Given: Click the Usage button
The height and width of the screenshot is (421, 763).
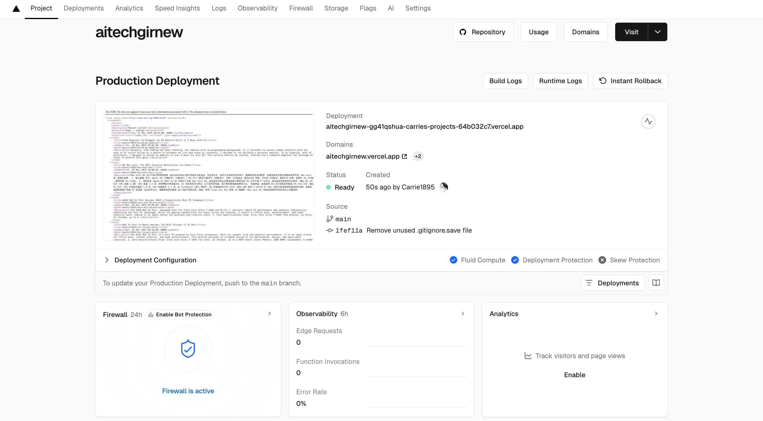Looking at the screenshot, I should [539, 32].
